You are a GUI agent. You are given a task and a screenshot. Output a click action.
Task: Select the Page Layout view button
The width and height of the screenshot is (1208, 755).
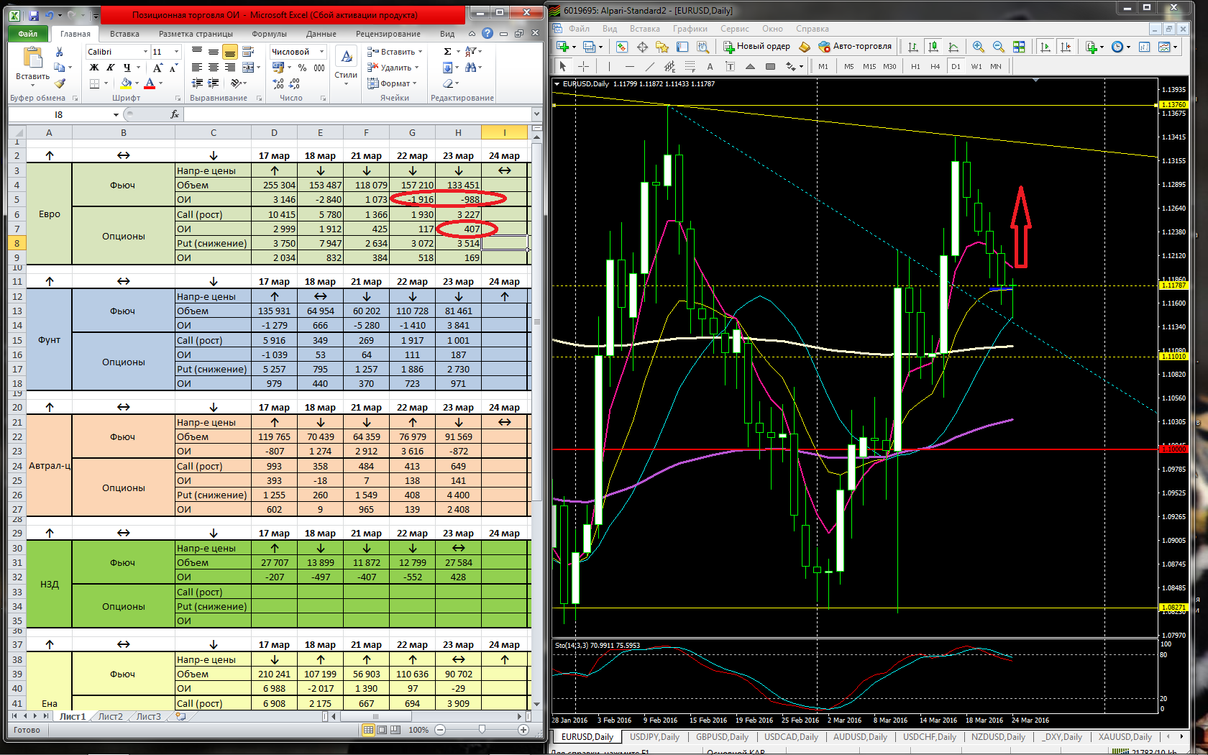pyautogui.click(x=382, y=730)
